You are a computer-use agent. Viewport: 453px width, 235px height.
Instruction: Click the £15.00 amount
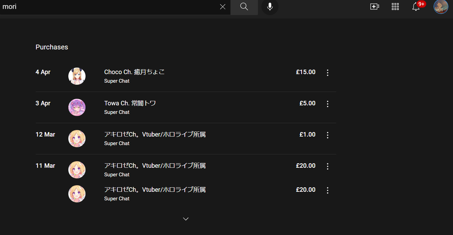(x=306, y=72)
